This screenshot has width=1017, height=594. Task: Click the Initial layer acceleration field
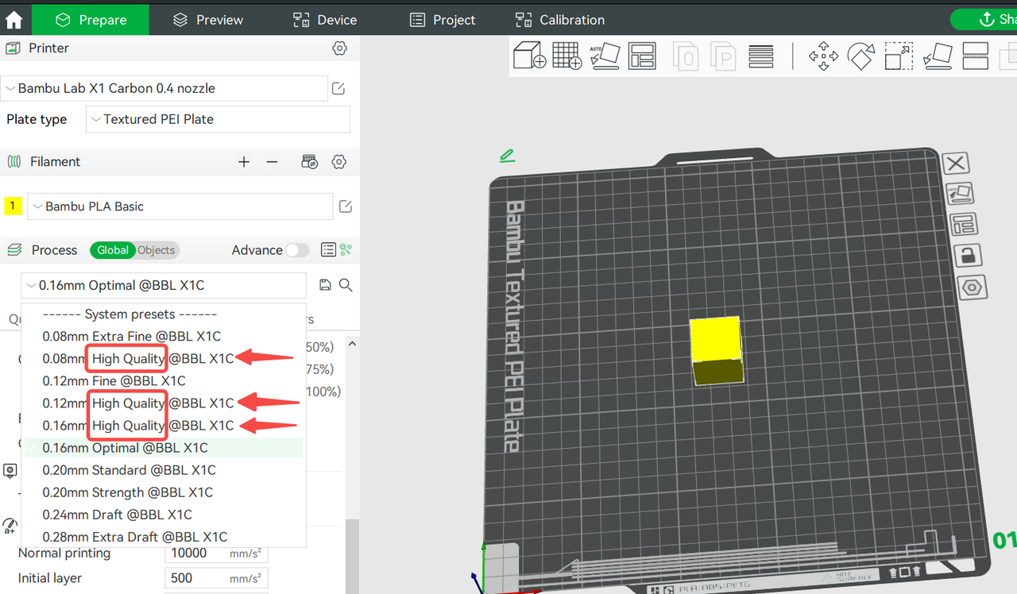click(x=216, y=578)
